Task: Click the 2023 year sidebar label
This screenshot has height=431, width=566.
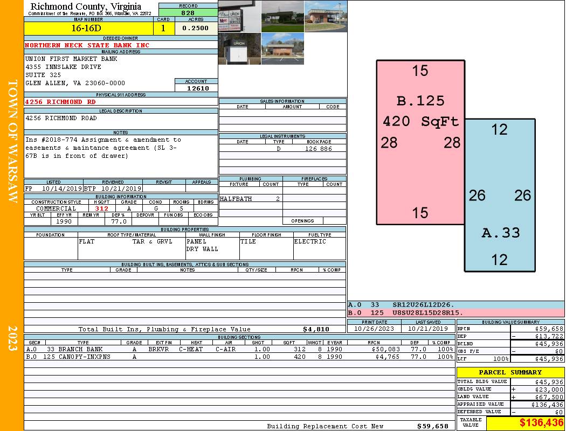Action: pyautogui.click(x=12, y=338)
